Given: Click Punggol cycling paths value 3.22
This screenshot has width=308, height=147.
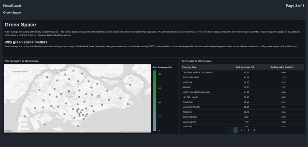Looking at the screenshot, I should (283, 102).
